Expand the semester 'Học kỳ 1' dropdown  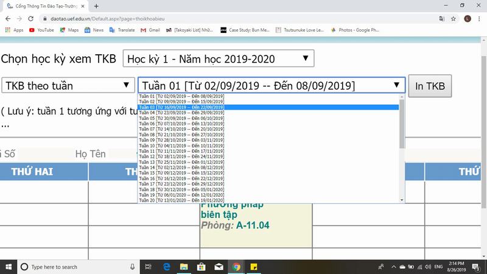[x=219, y=59]
